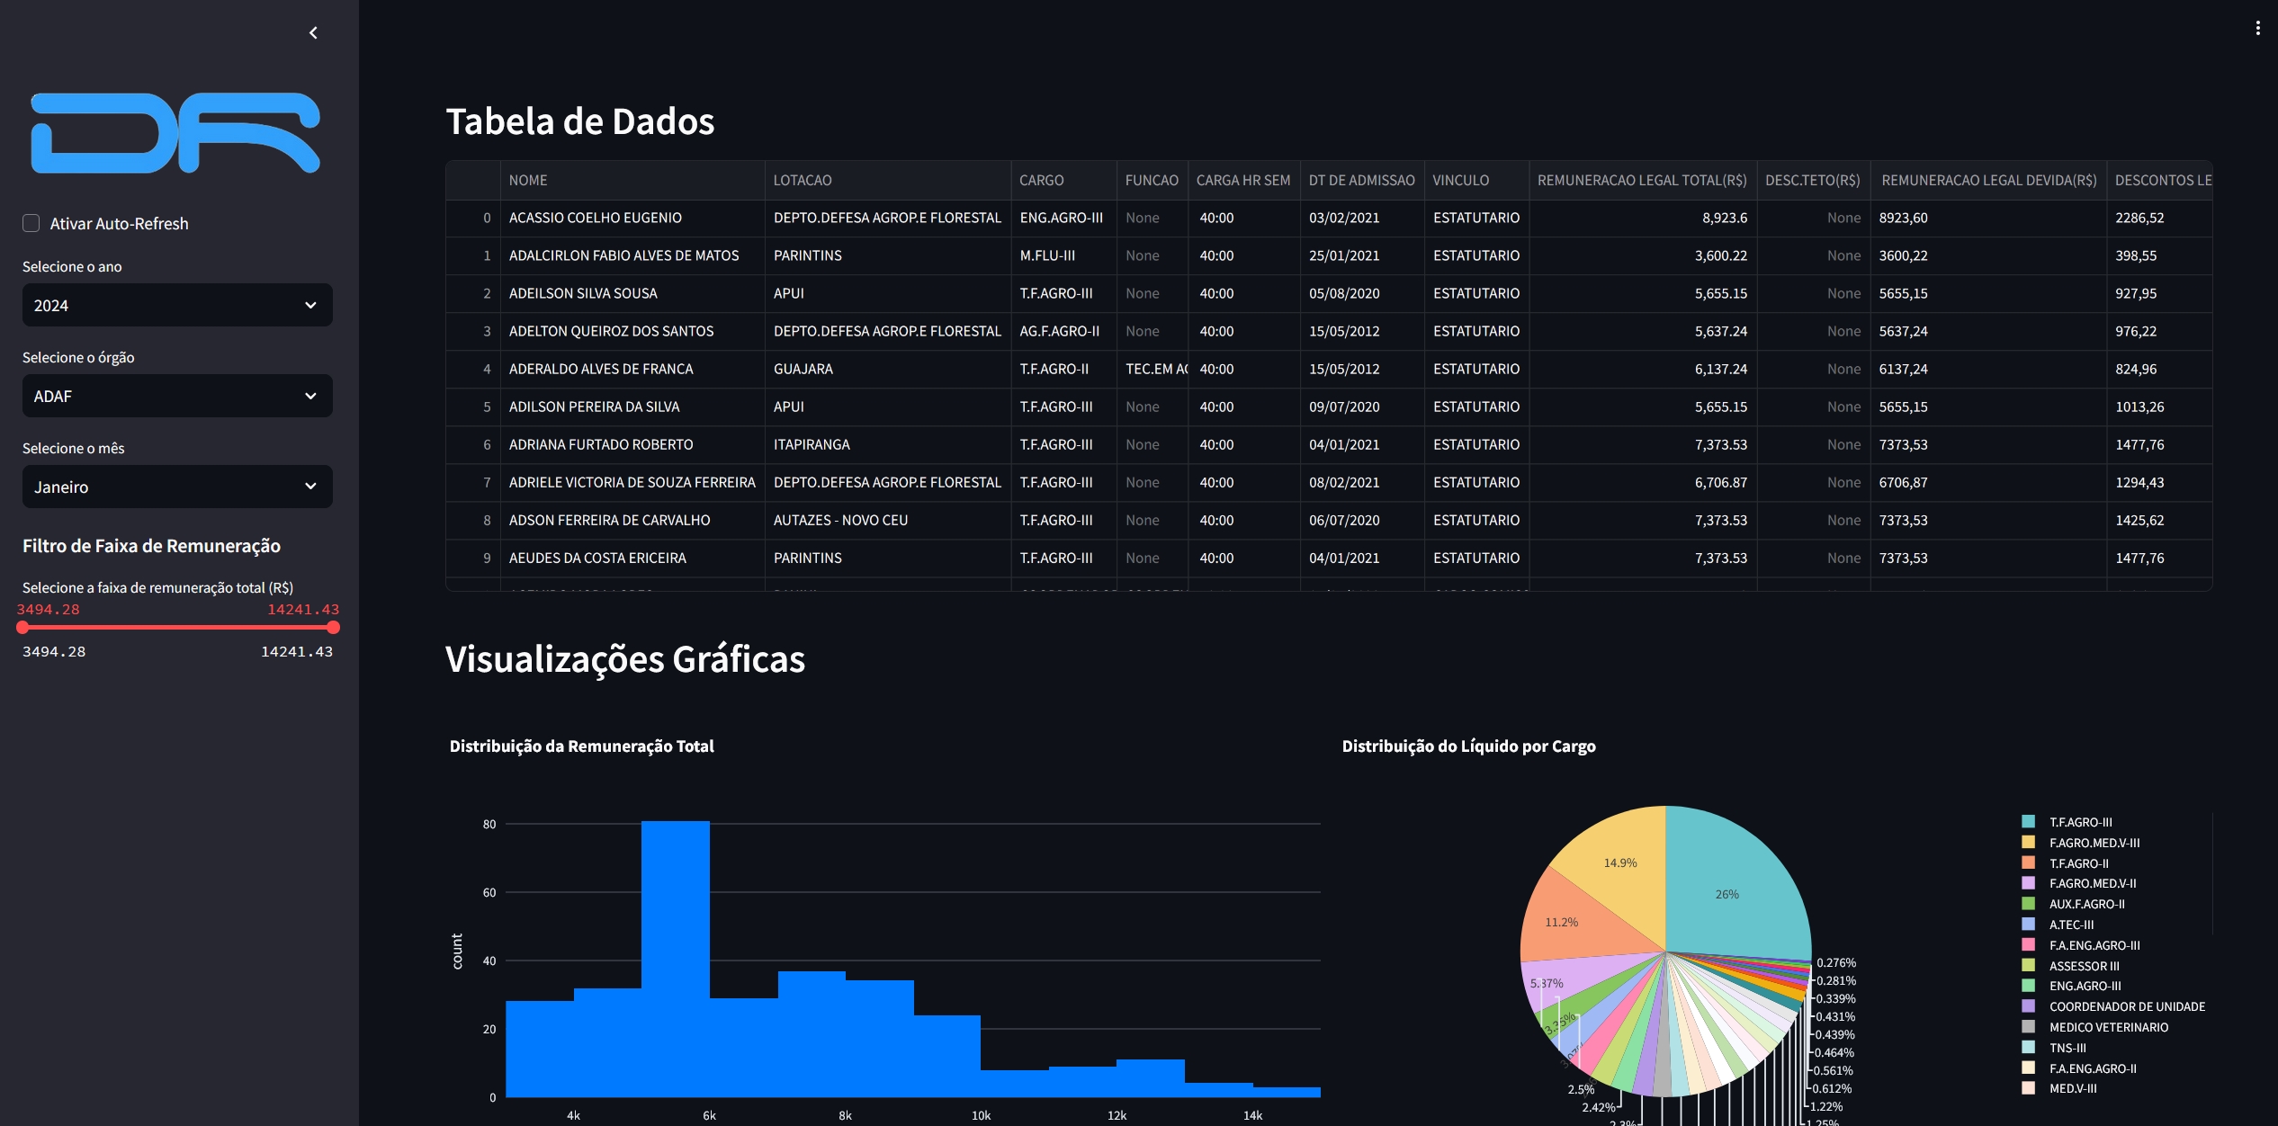This screenshot has width=2278, height=1126.
Task: Sort table by the CARGO column header
Action: point(1063,180)
